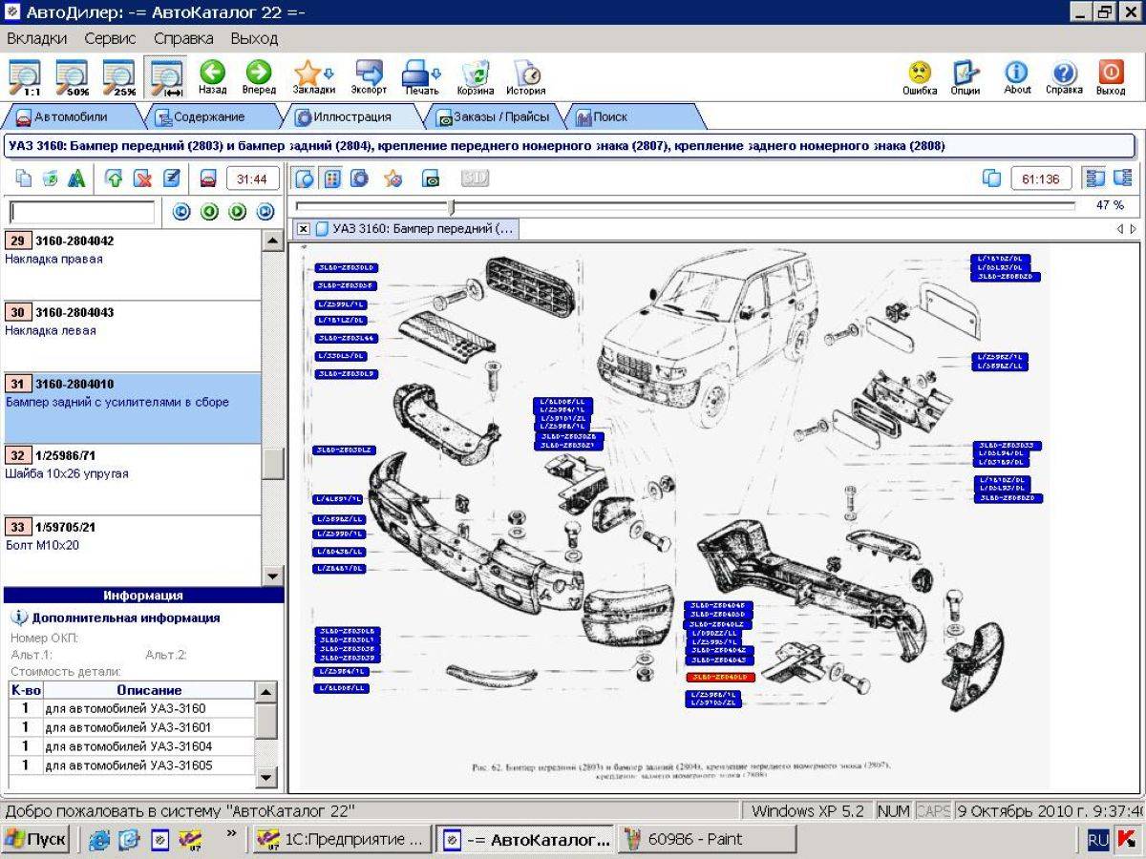Open История history icon
Viewport: 1146px width, 859px height.
(x=526, y=76)
